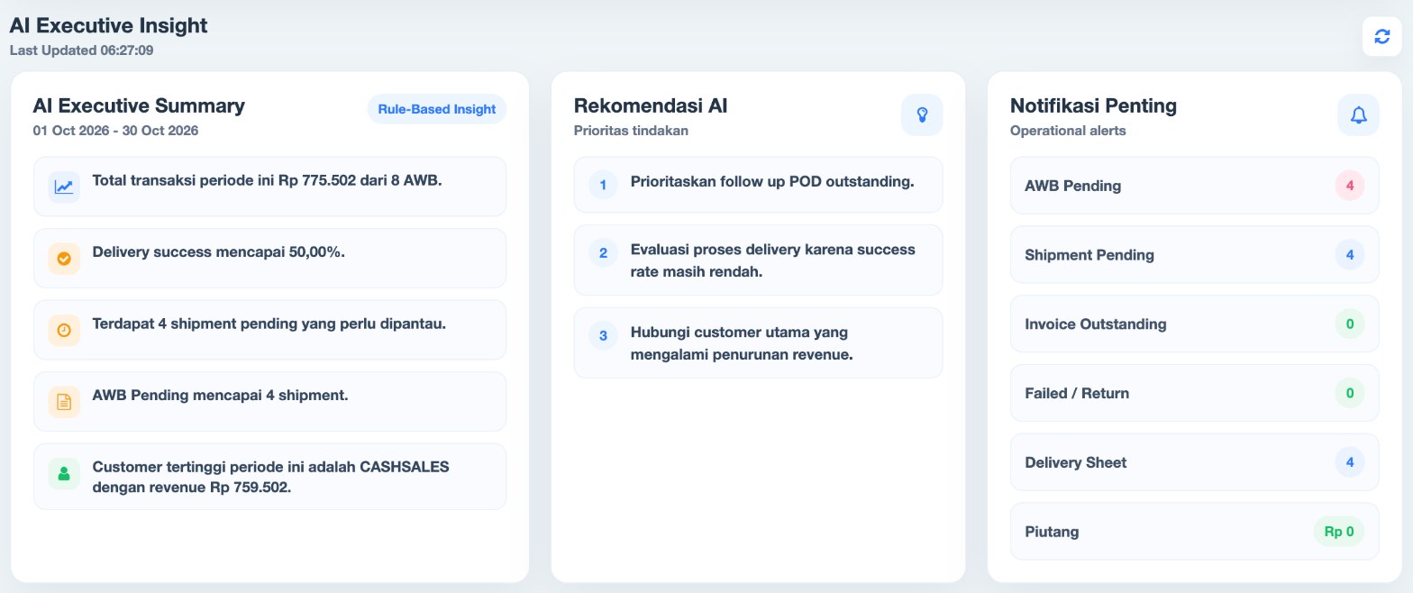Viewport: 1413px width, 593px height.
Task: Click the Shipment Pending count badge
Action: [x=1350, y=255]
